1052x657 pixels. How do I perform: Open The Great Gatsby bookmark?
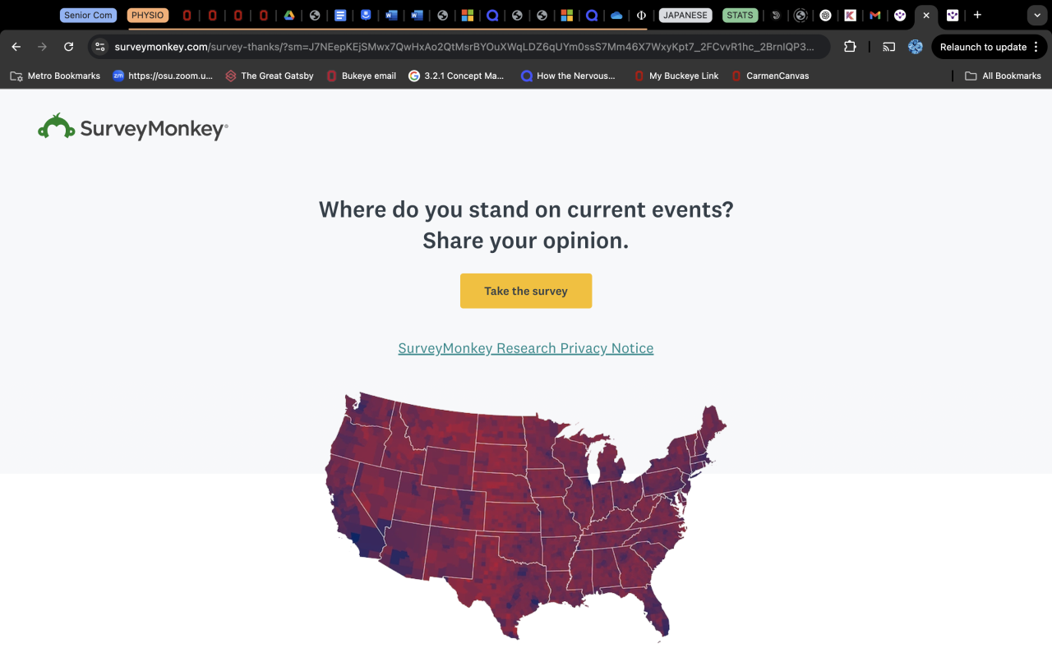click(270, 76)
